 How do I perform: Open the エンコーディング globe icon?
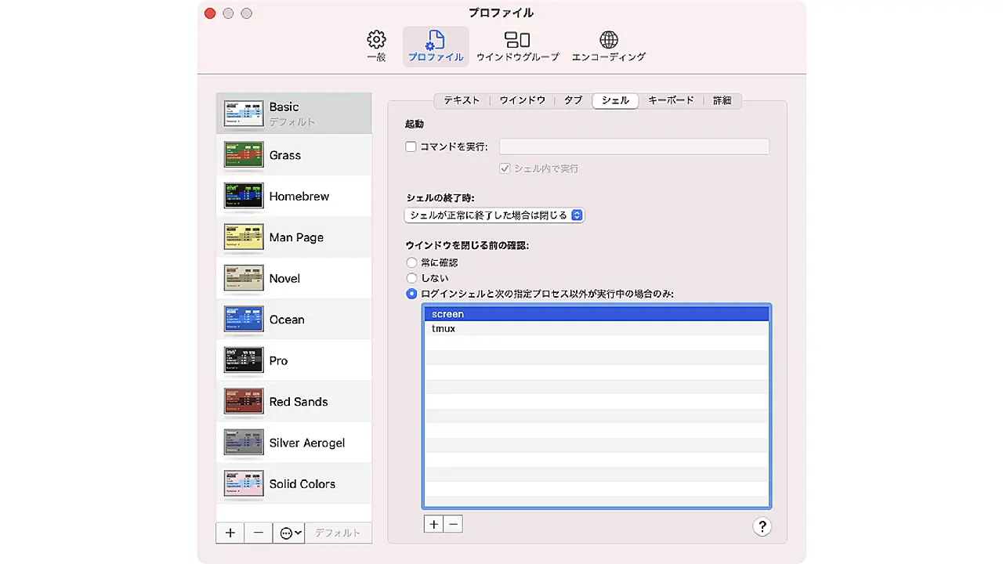click(608, 40)
